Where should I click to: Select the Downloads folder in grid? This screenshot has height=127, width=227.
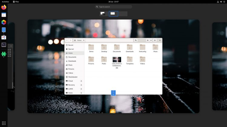(x=130, y=48)
